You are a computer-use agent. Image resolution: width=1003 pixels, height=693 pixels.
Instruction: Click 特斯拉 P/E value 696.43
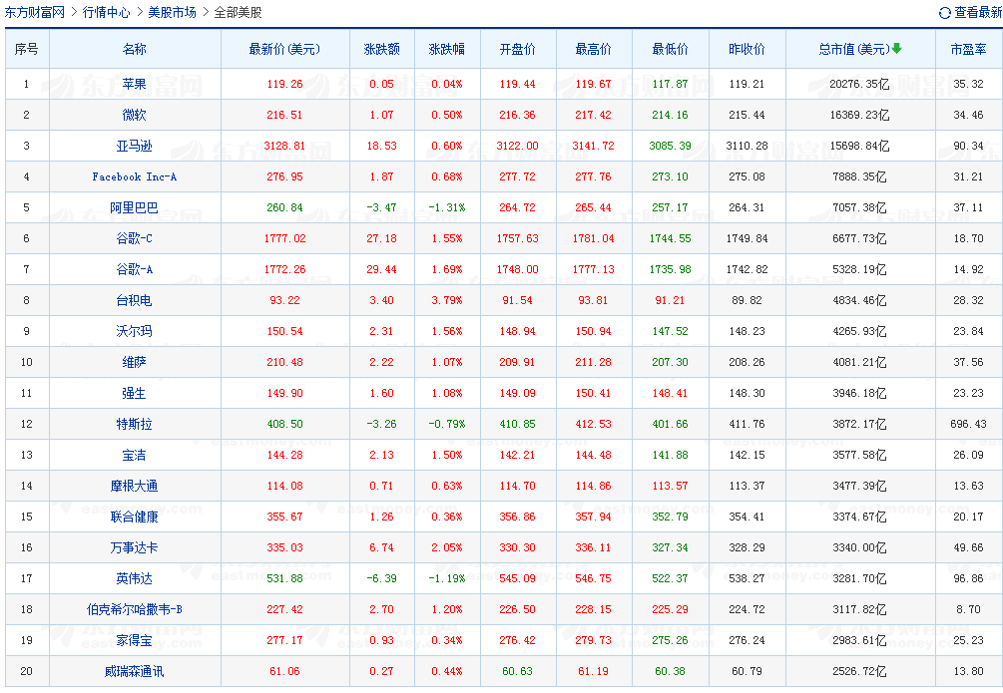968,424
